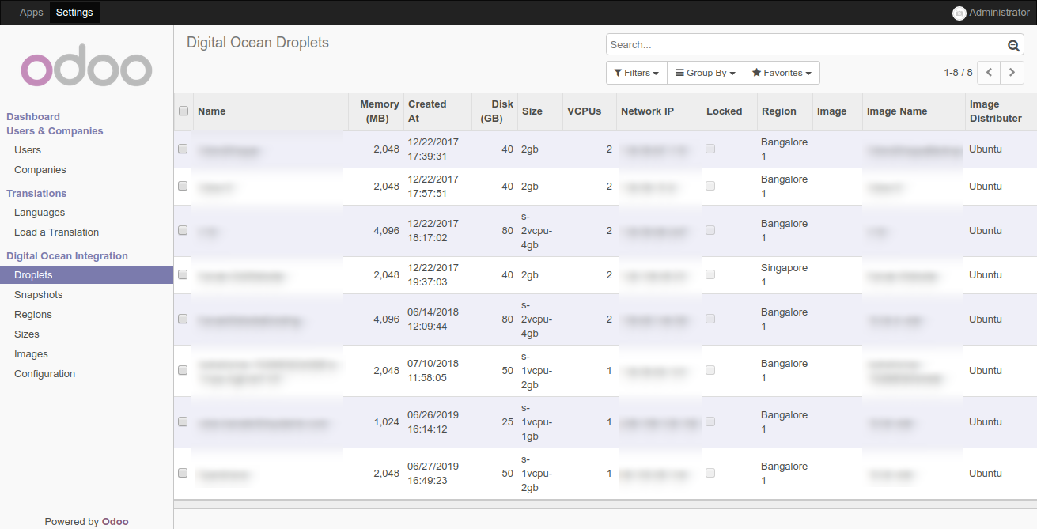The image size is (1037, 529).
Task: Sort by the Name column header
Action: tap(271, 111)
